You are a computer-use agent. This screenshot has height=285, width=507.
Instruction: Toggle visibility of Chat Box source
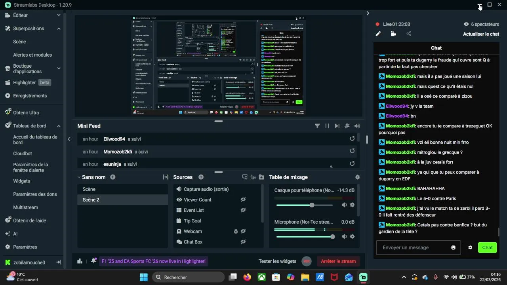(x=243, y=241)
